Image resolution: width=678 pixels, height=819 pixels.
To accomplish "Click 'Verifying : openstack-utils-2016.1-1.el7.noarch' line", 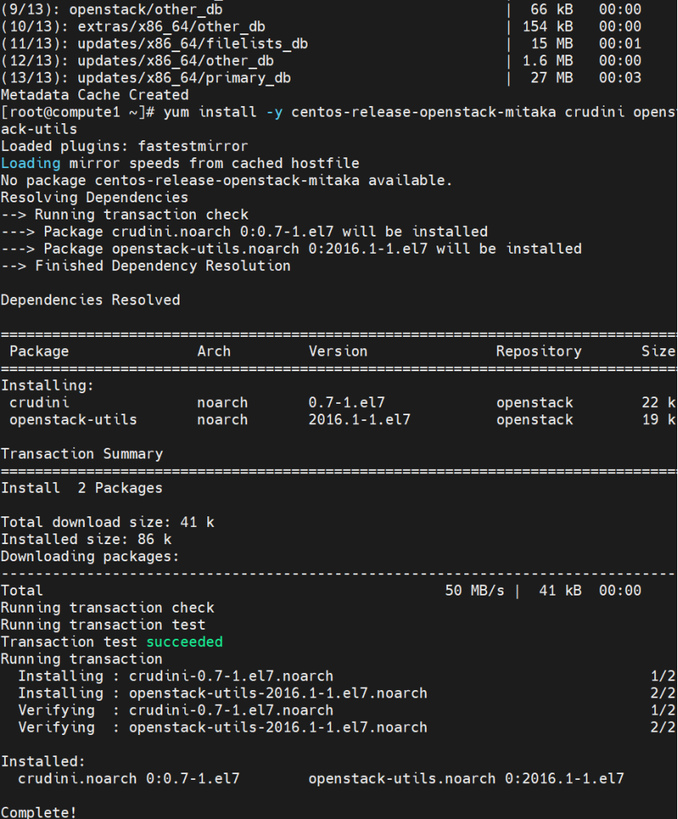I will pos(223,728).
